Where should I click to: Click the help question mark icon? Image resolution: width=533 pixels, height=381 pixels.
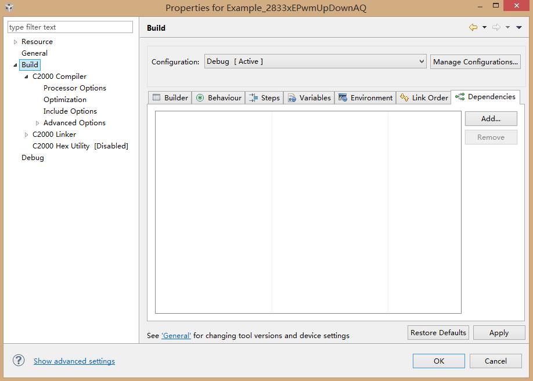coord(19,360)
